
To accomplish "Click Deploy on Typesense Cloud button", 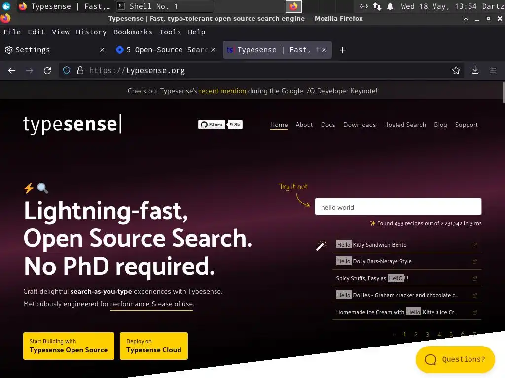I will [154, 346].
